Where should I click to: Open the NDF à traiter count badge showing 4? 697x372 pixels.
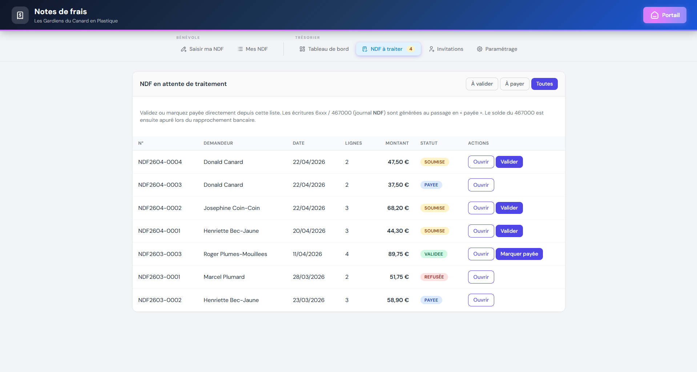(411, 49)
